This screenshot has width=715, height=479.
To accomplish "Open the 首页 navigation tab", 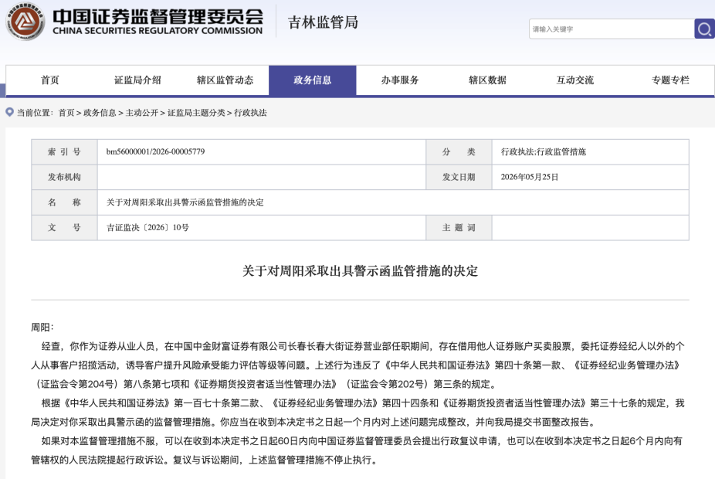I will coord(49,80).
